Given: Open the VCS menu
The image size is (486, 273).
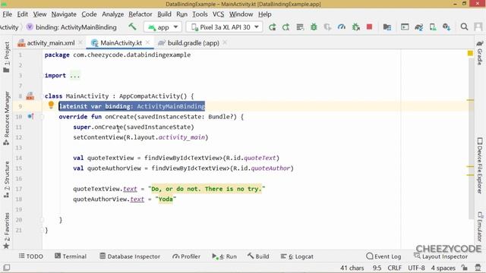Looking at the screenshot, I should [x=218, y=14].
